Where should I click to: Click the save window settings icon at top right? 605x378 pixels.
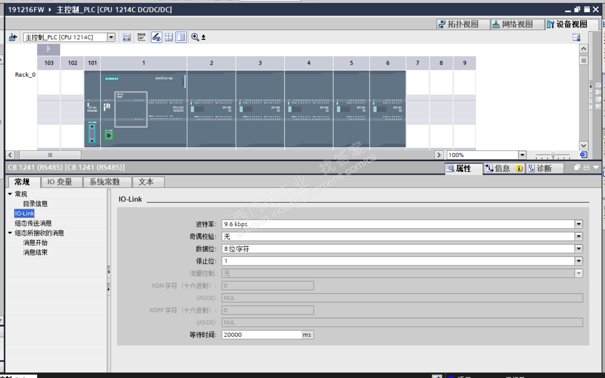coord(576,37)
